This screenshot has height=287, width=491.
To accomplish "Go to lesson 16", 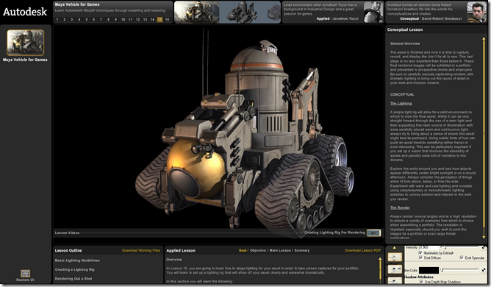I will pos(167,19).
